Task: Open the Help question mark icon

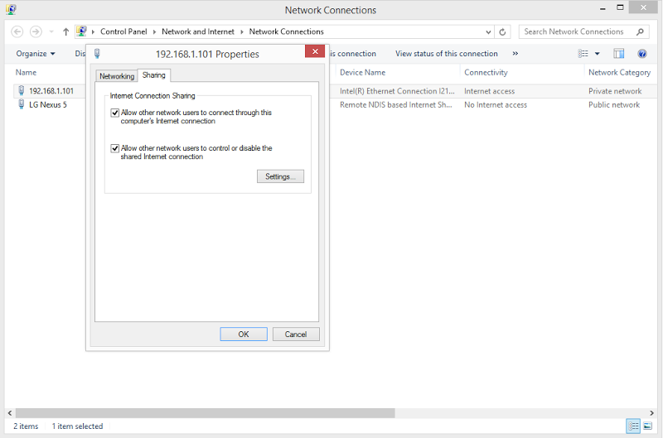Action: click(642, 54)
